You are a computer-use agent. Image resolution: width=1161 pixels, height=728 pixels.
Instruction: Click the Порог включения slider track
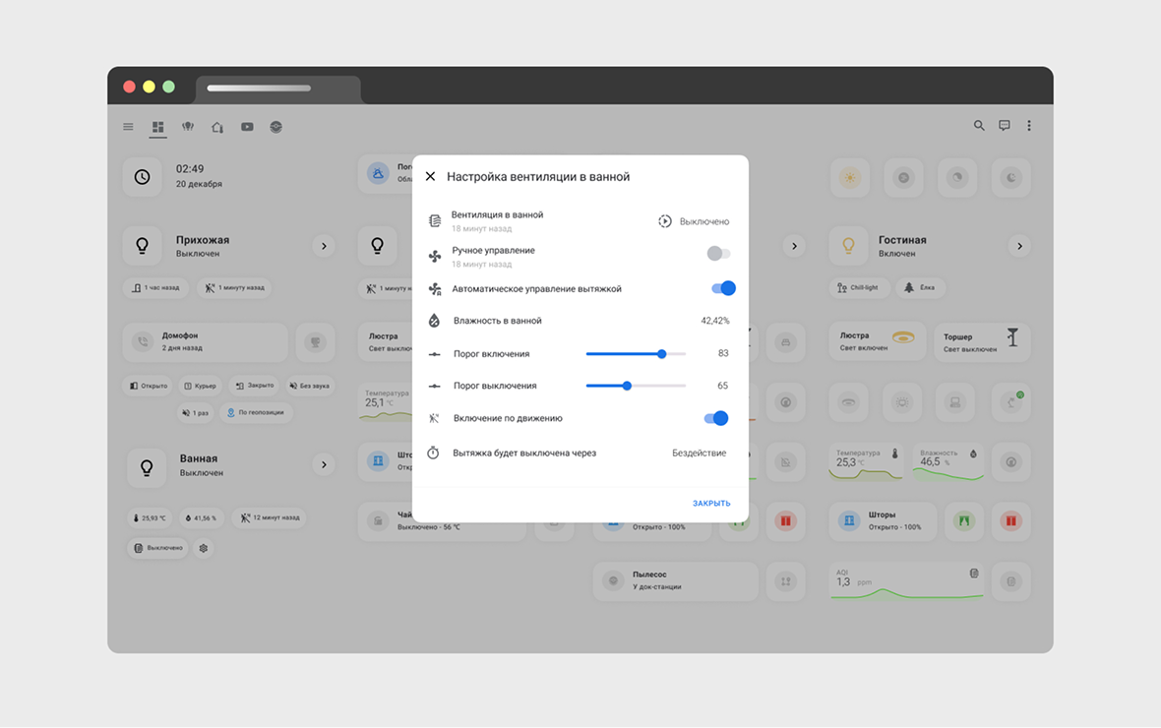(x=636, y=354)
